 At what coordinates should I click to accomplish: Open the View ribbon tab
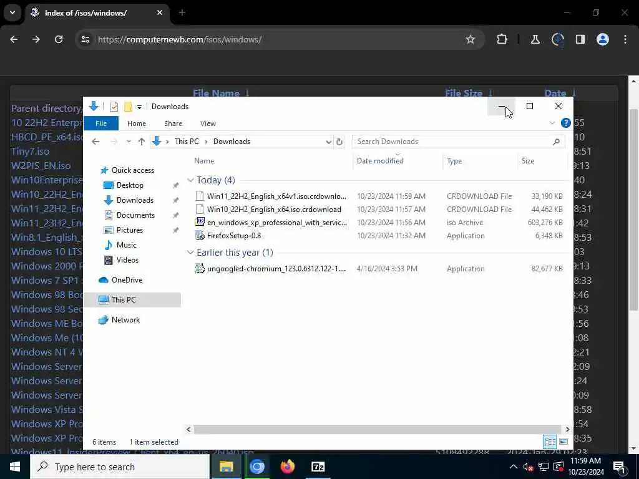coord(208,123)
